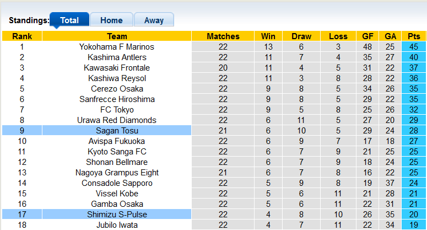Open Urawa Red Diamonds team link

pyautogui.click(x=117, y=120)
